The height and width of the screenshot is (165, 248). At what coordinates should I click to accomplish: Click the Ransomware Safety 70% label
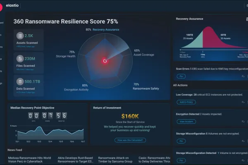(146, 87)
